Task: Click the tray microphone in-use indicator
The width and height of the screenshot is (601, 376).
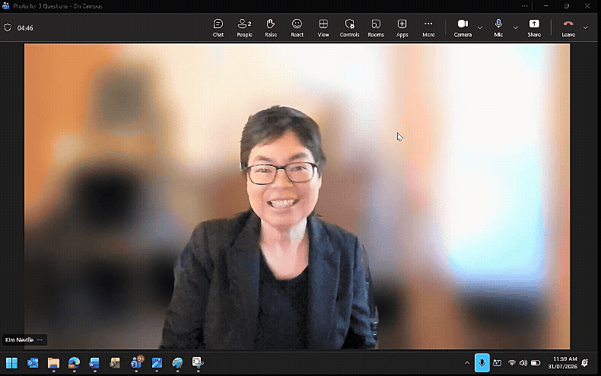Action: (x=482, y=362)
